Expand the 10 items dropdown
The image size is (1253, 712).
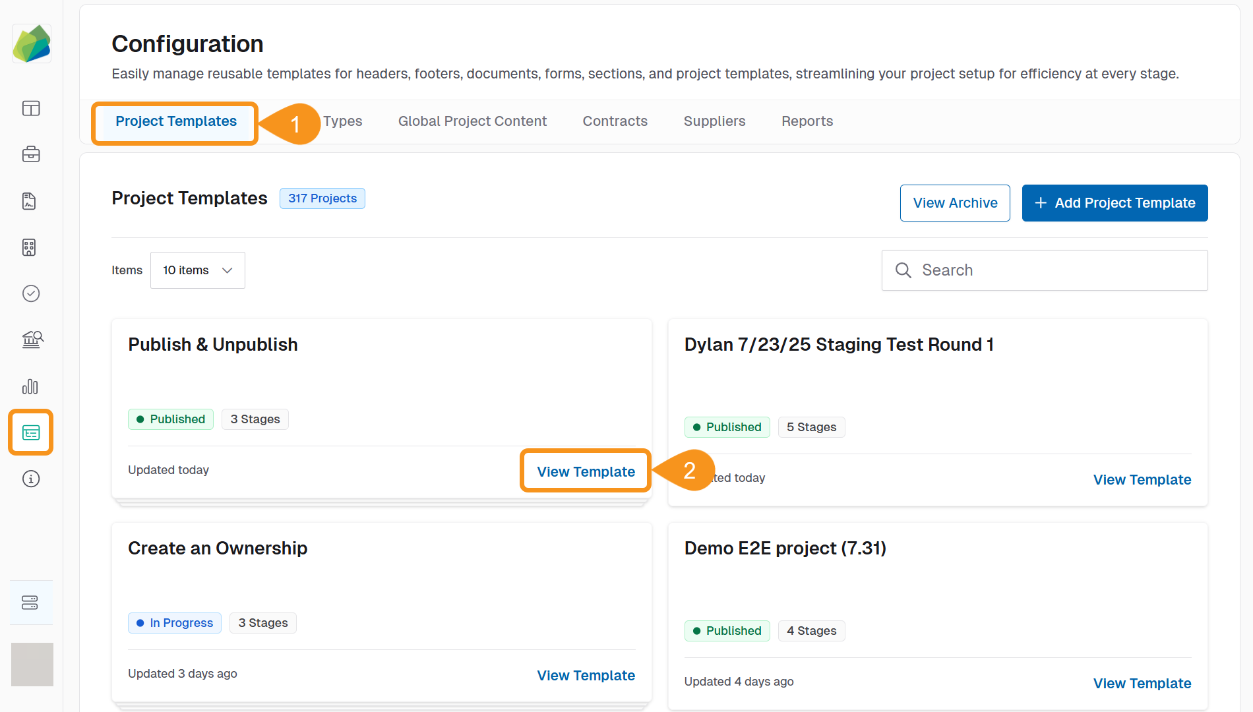[x=197, y=270]
